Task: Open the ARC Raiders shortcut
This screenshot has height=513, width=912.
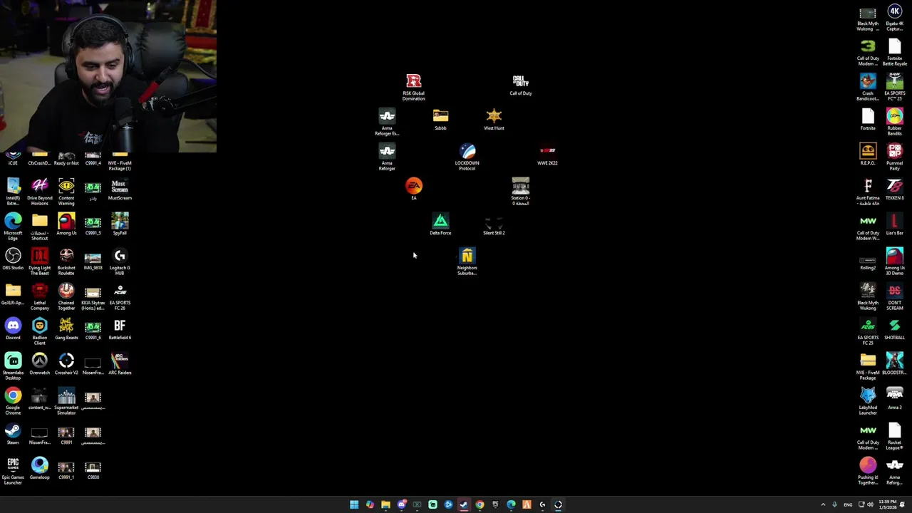Action: tap(120, 364)
